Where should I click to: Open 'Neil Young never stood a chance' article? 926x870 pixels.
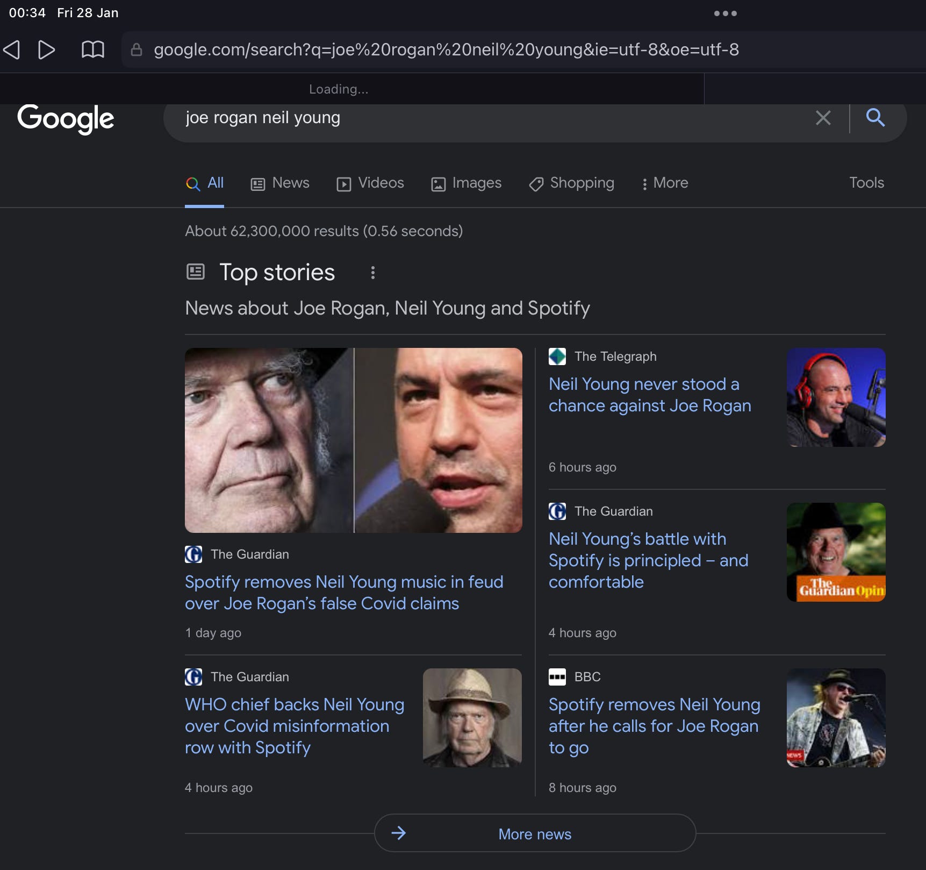(x=650, y=395)
